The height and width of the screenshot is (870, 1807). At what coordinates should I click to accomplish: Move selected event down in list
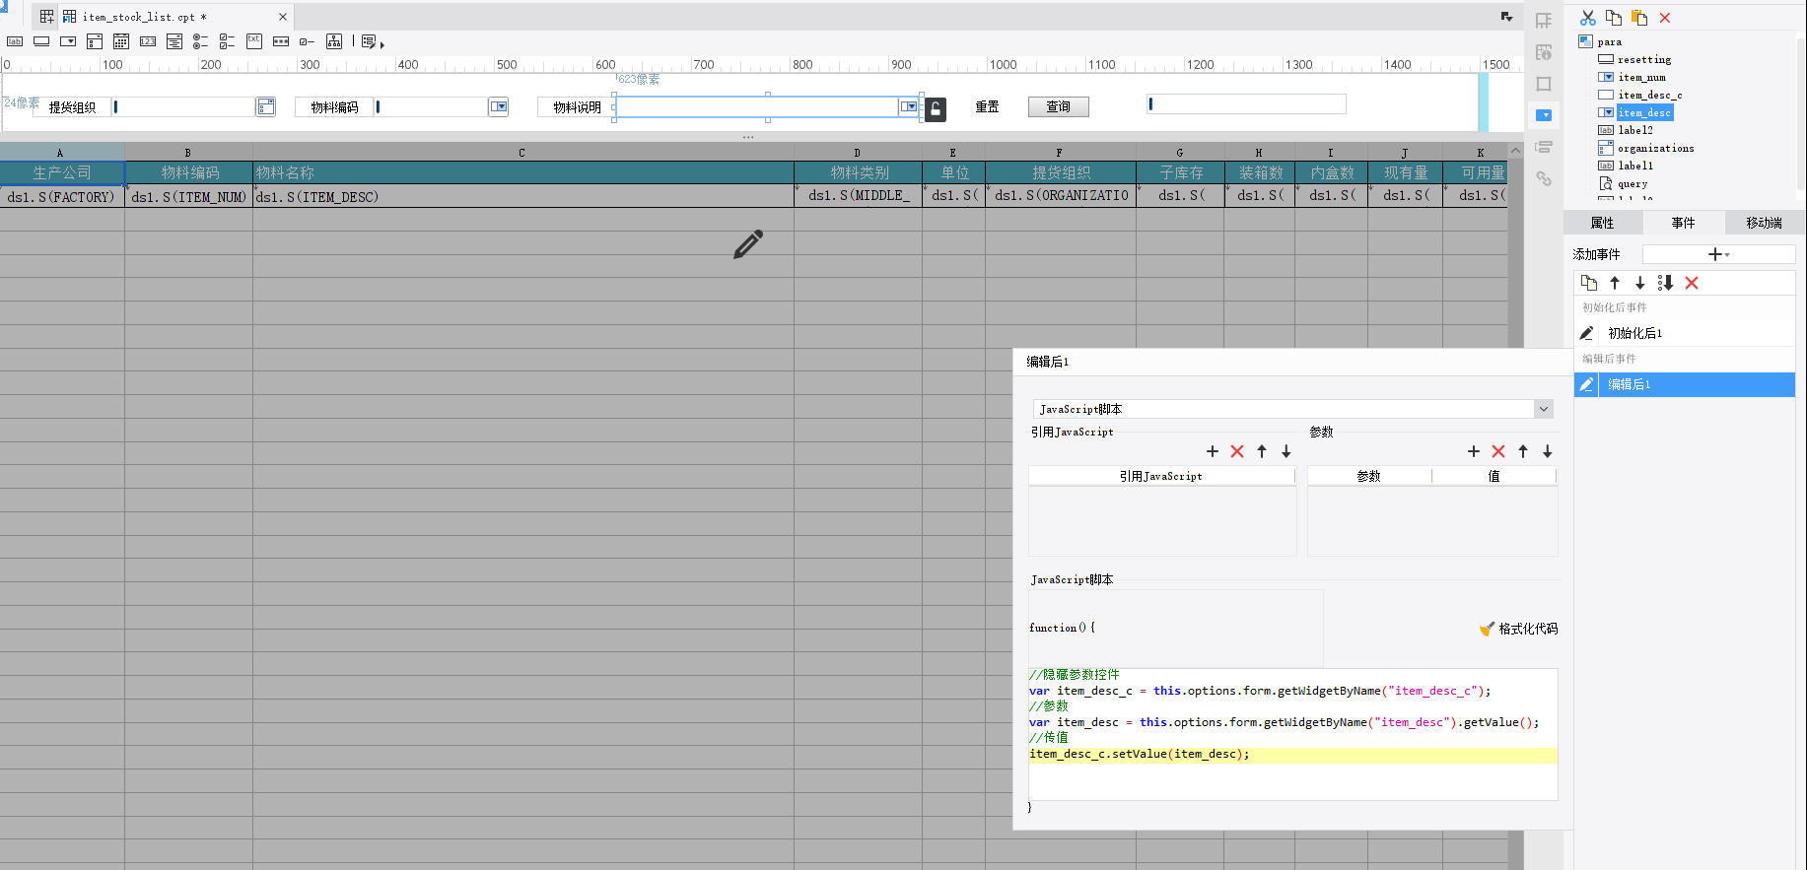pyautogui.click(x=1640, y=283)
